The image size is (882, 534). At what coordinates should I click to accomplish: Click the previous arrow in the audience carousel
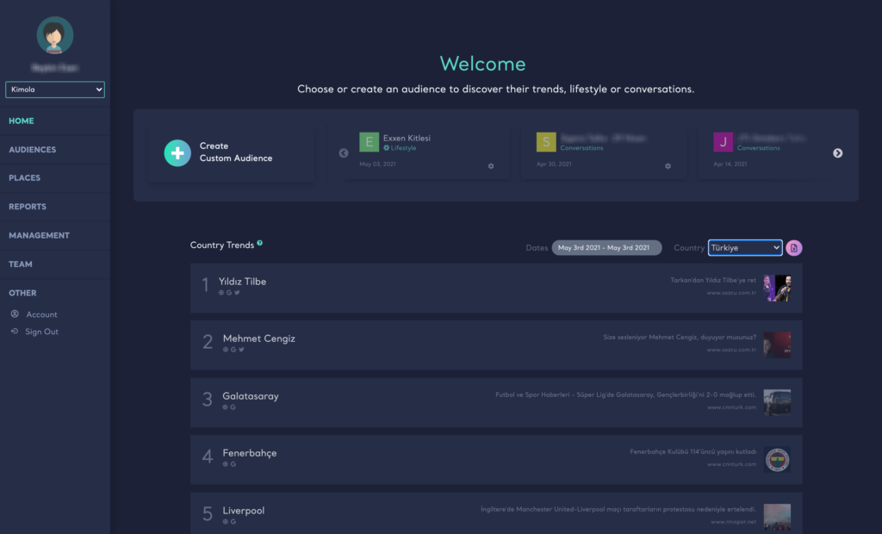[x=344, y=153]
